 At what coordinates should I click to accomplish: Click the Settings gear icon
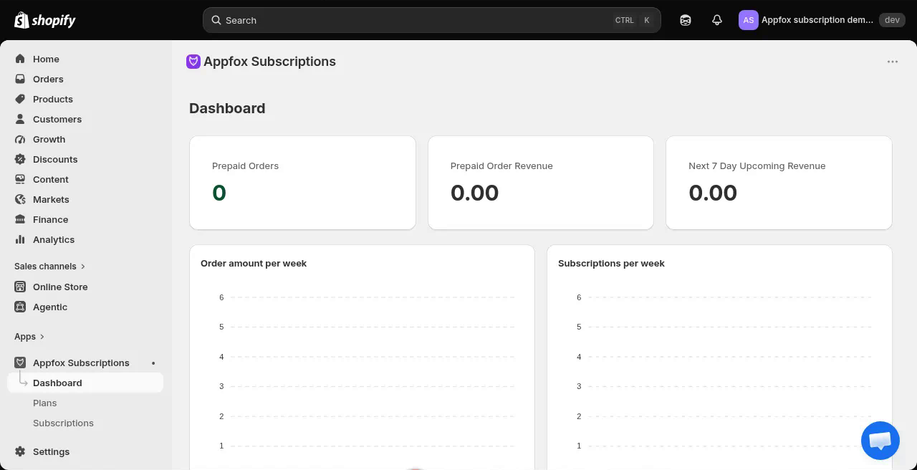tap(20, 451)
